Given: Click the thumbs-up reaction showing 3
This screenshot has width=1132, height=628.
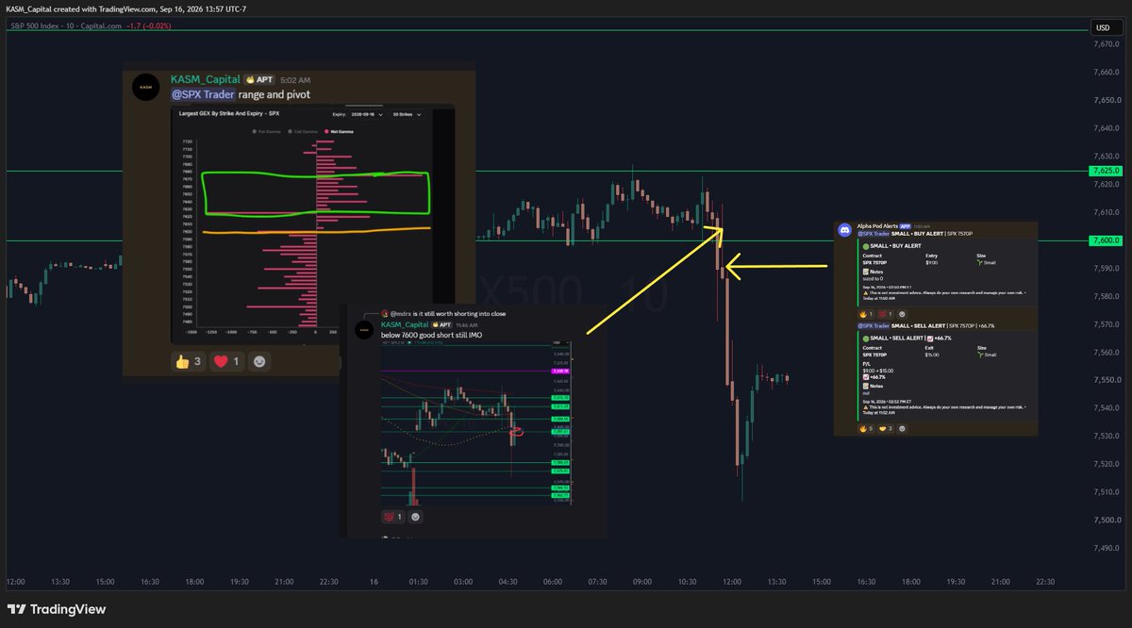Looking at the screenshot, I should coord(189,361).
